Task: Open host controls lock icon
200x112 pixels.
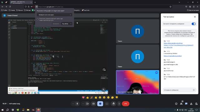Action: [x=196, y=104]
